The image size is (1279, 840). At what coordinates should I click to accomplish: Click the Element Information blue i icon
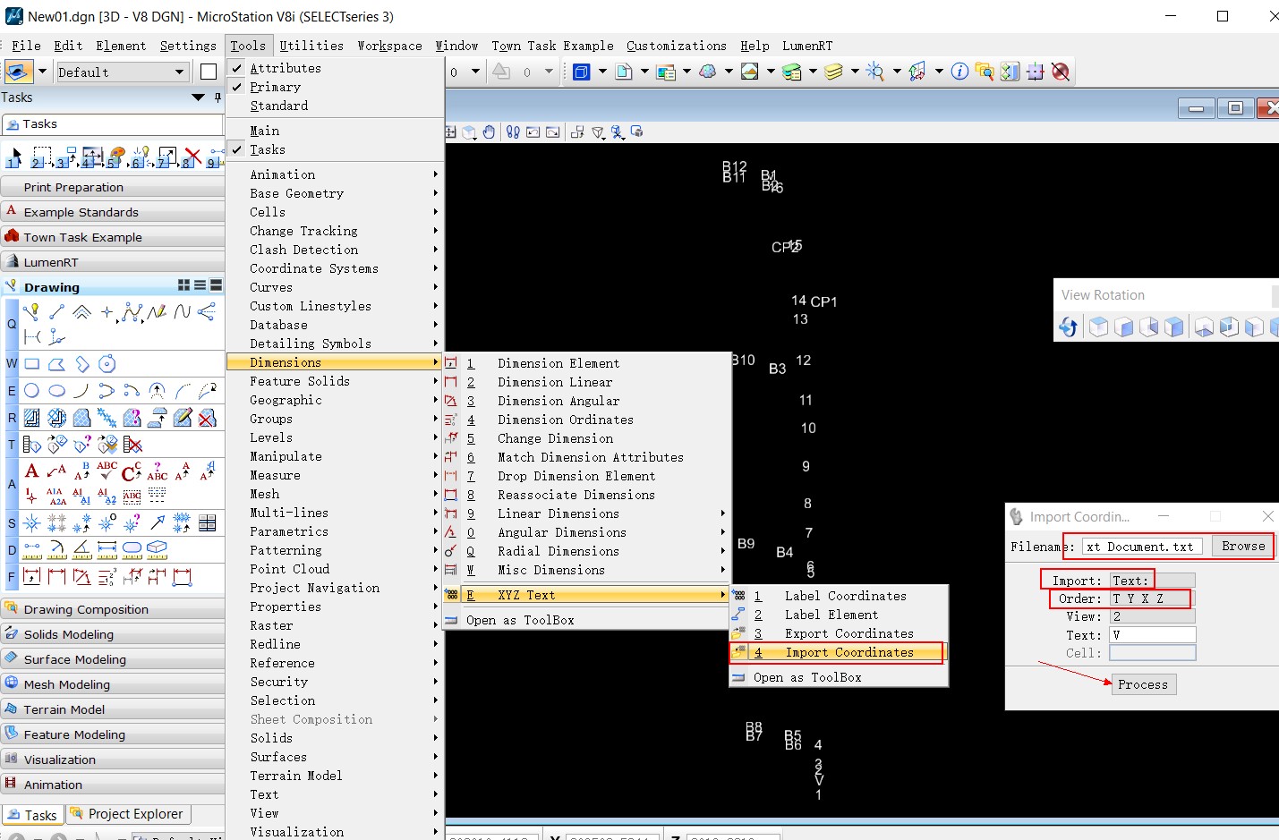point(959,72)
